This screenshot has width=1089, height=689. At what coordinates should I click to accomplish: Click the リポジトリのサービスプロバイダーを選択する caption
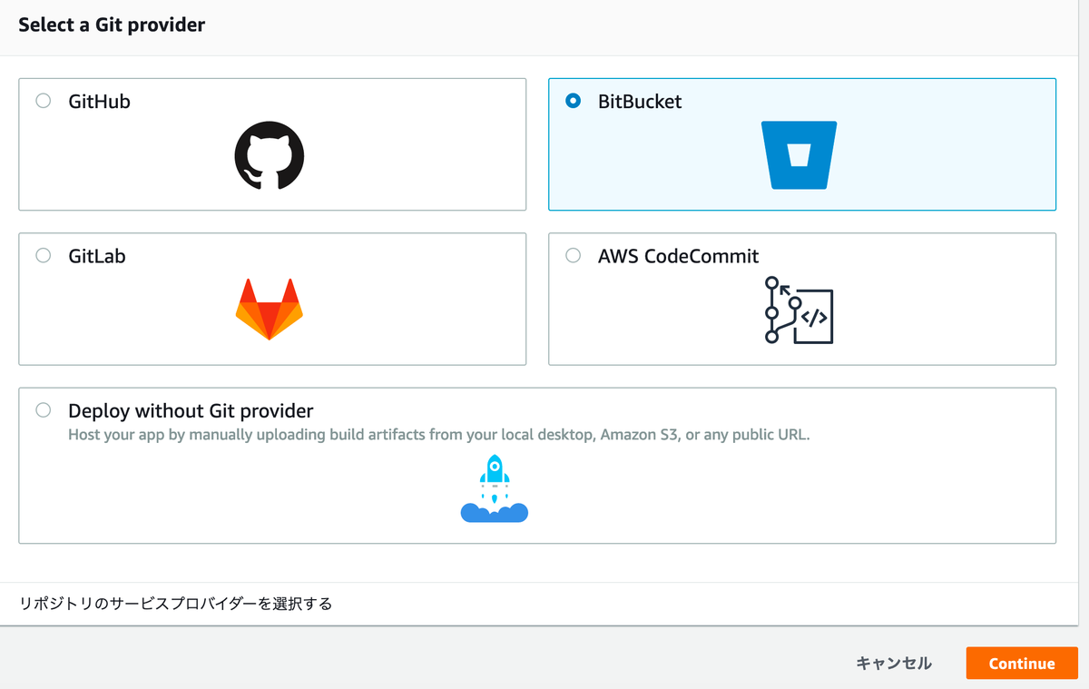(x=176, y=603)
